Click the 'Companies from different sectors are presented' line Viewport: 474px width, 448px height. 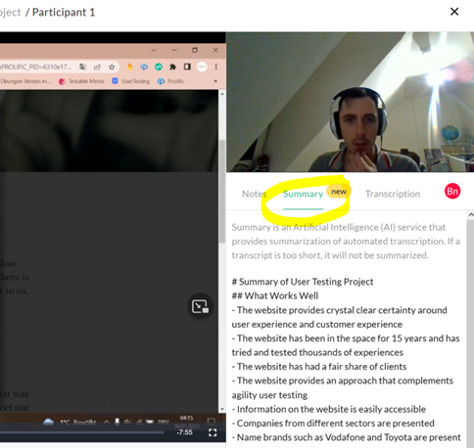point(333,424)
